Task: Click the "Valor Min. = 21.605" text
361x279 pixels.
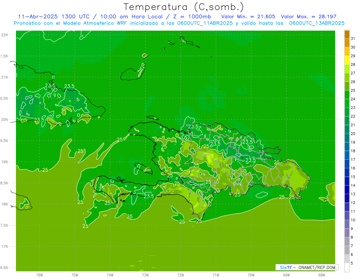Action: [248, 17]
